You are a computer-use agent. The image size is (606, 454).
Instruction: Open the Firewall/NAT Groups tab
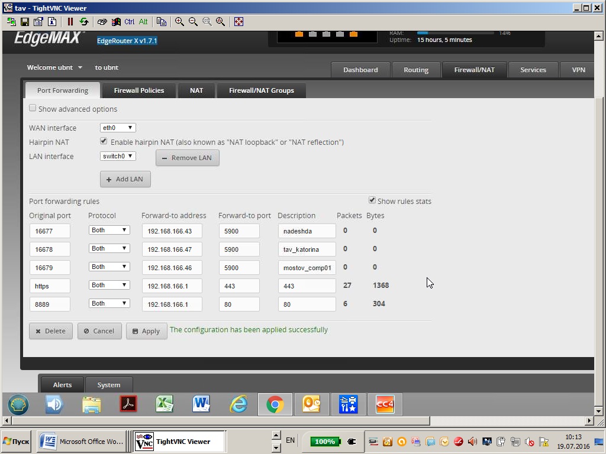[262, 90]
